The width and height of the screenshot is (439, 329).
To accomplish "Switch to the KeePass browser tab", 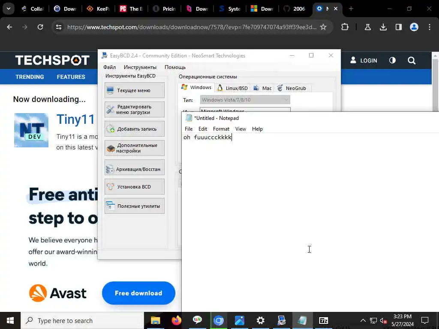I will 98,9.
